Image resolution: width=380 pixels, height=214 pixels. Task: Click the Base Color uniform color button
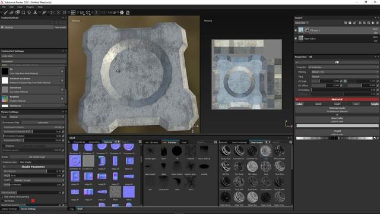(x=337, y=119)
